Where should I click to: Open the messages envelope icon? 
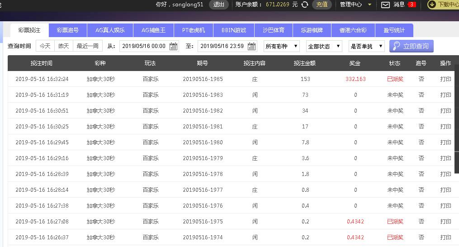click(x=385, y=5)
